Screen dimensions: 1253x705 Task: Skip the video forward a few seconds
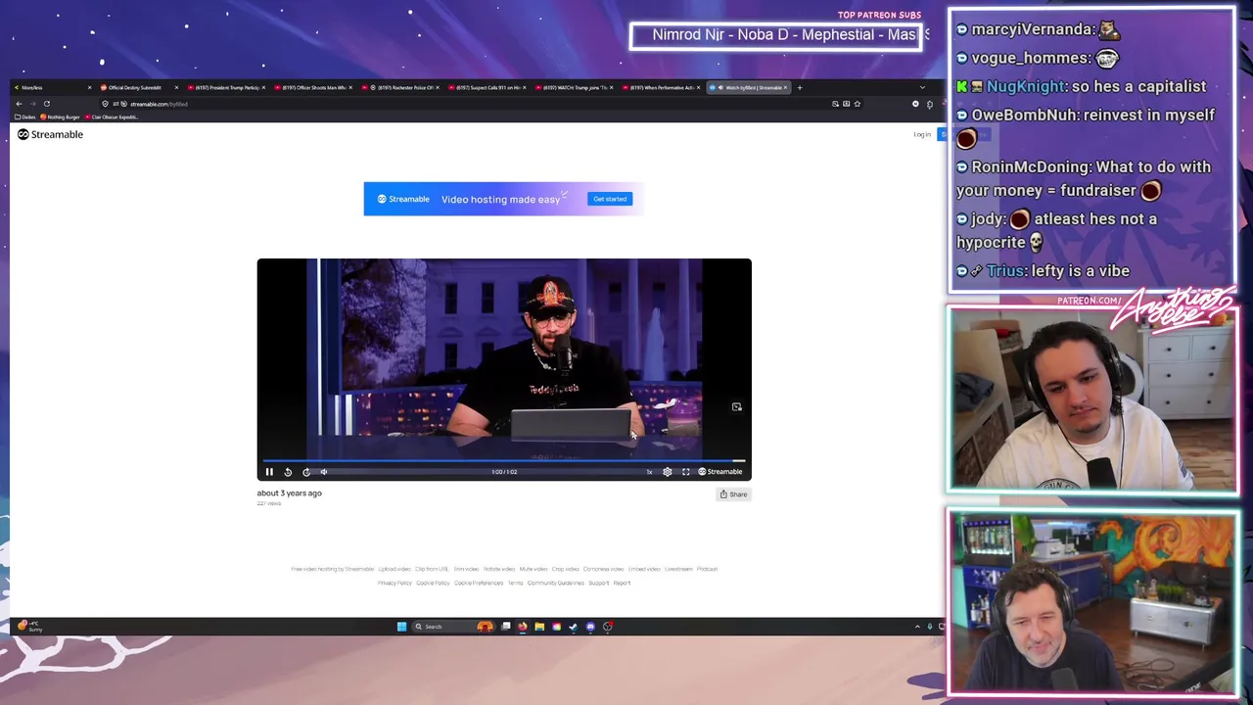tap(306, 472)
